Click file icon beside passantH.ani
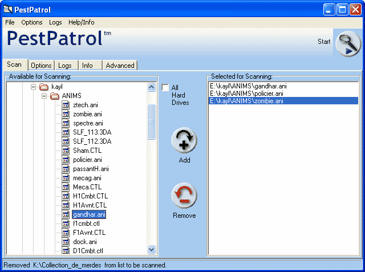This screenshot has height=272, width=365. 66,169
